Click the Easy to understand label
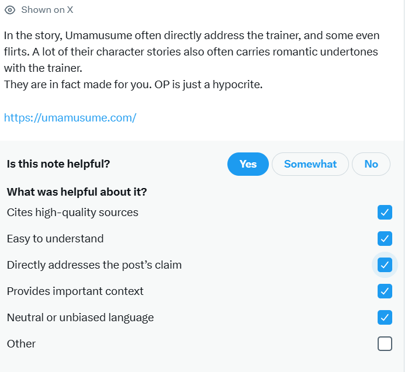Viewport: 408px width, 372px height. (55, 239)
